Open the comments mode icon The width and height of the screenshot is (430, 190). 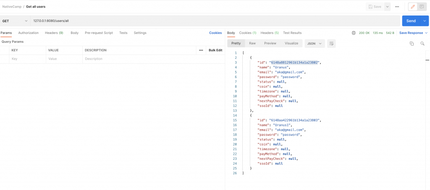[422, 7]
